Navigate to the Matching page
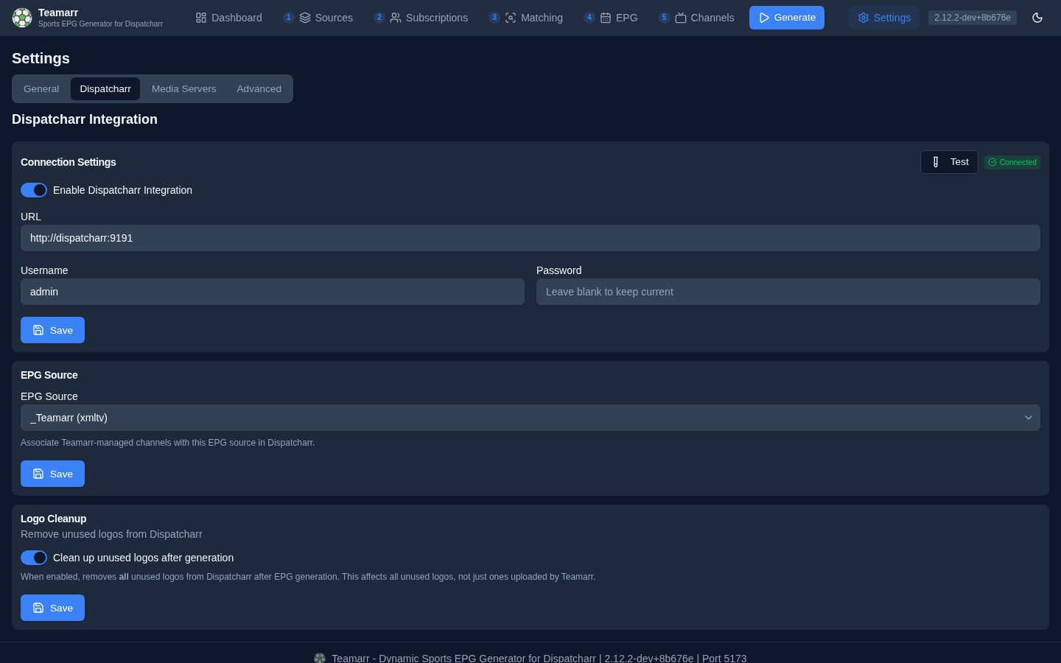Viewport: 1061px width, 663px height. (526, 18)
